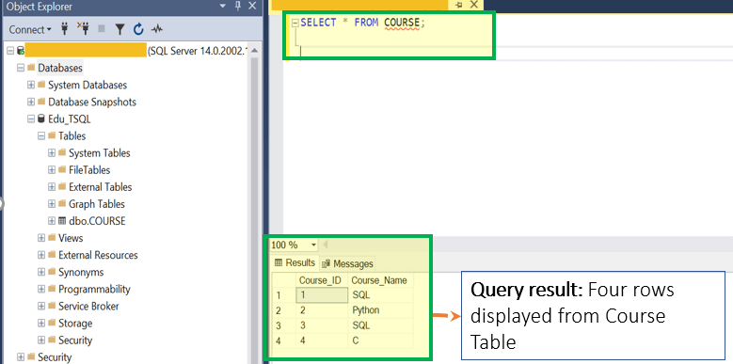Pin the Object Explorer panel
Viewport: 733px width, 364px height.
coord(238,6)
